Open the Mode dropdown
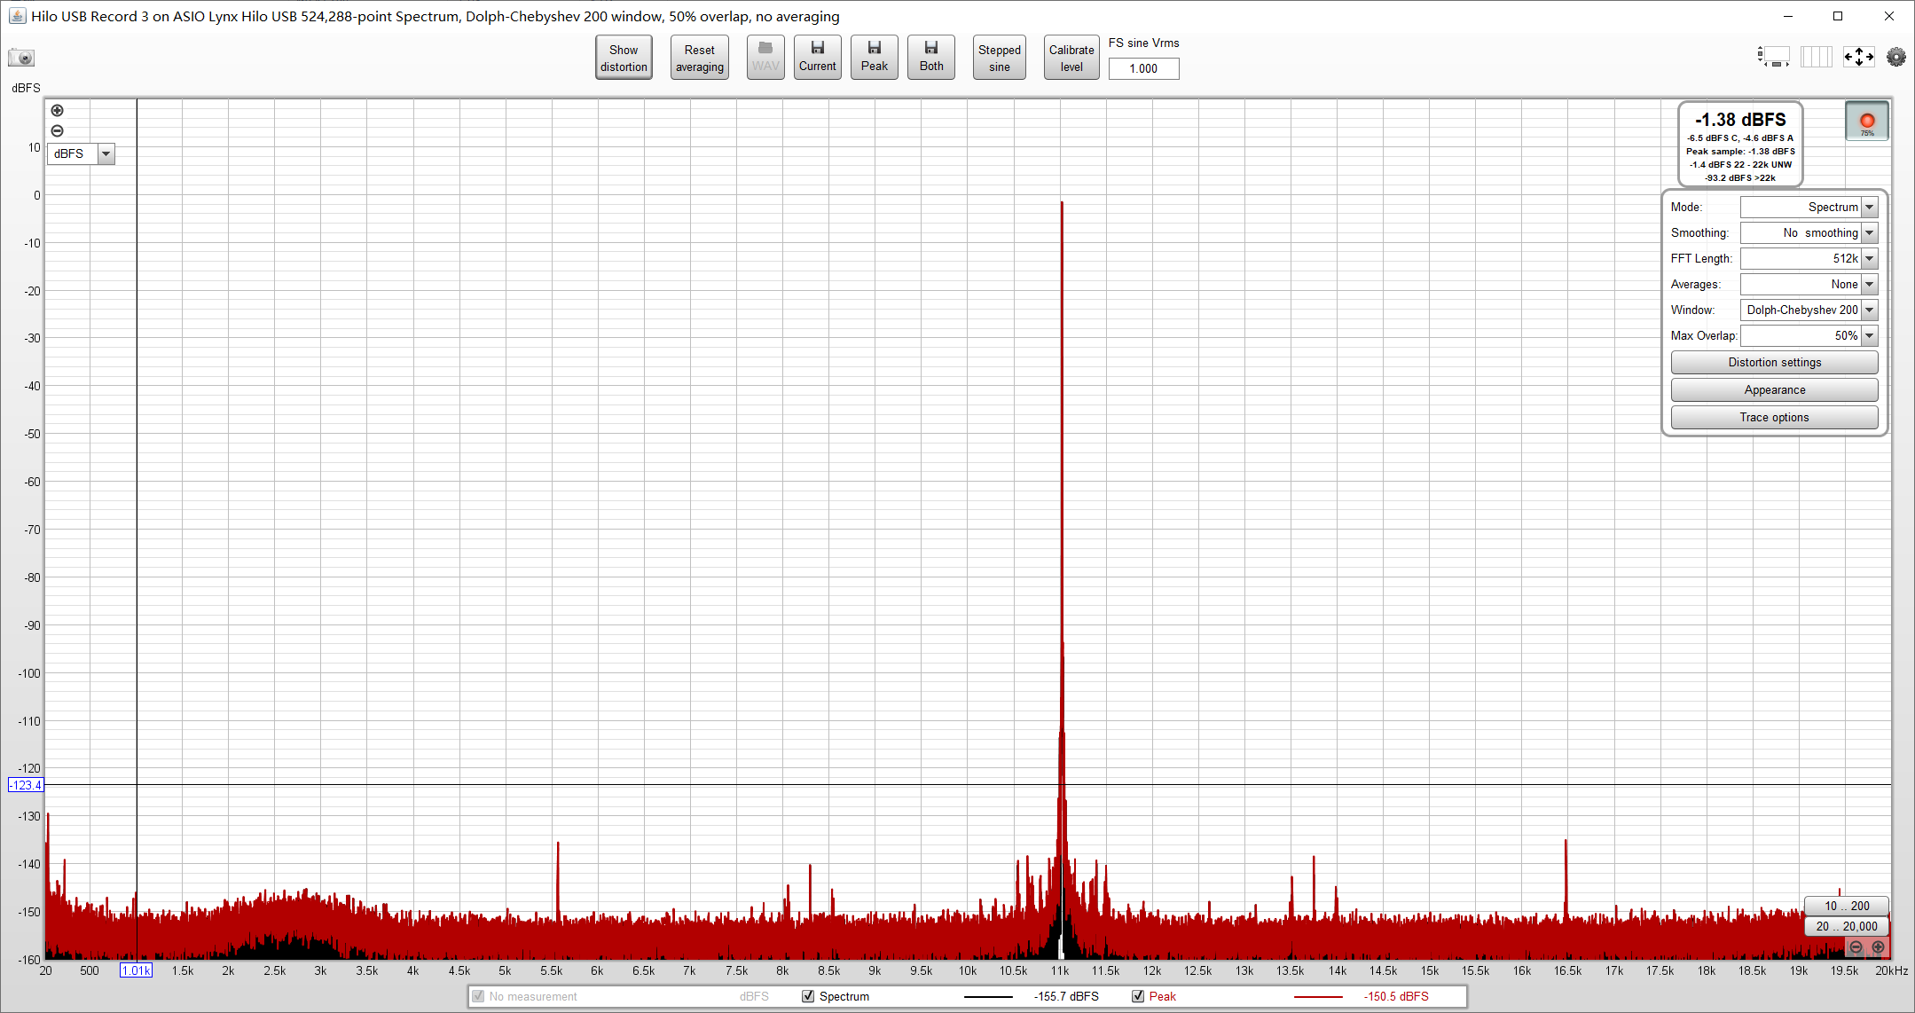The width and height of the screenshot is (1915, 1013). [x=1869, y=208]
